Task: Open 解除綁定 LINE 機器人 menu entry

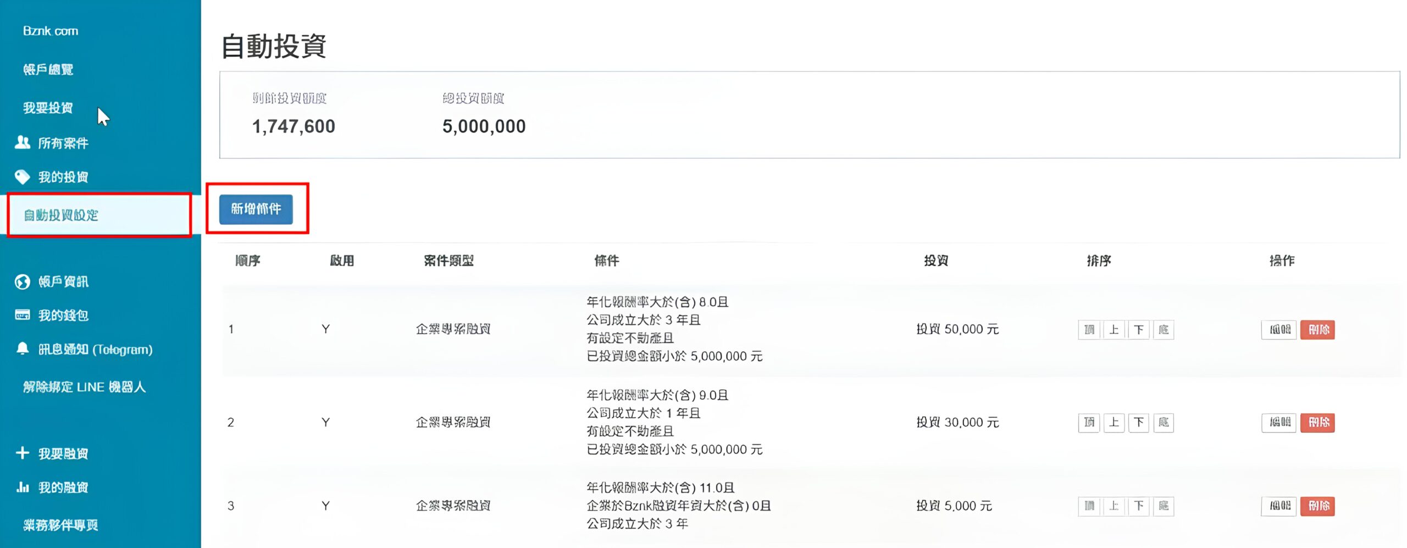Action: click(x=84, y=387)
